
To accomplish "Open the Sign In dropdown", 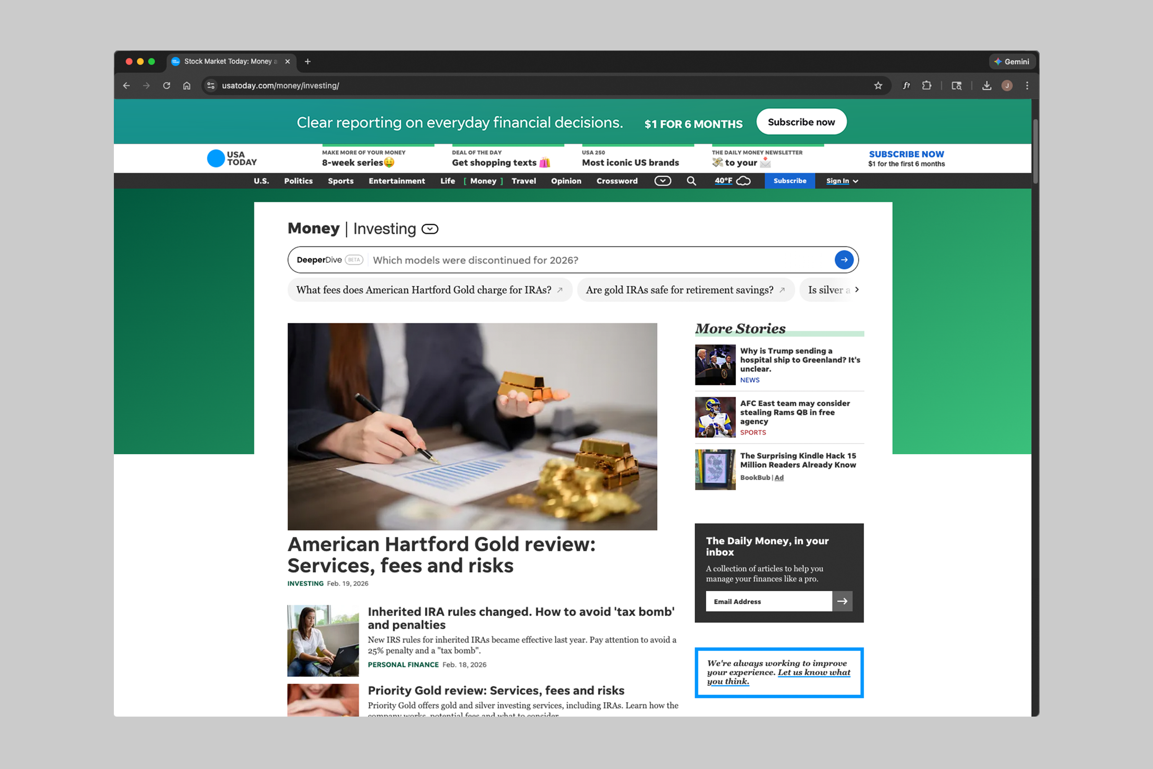I will 842,181.
